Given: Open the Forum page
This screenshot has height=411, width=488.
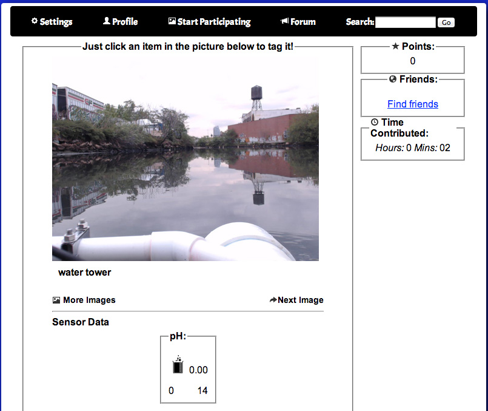Looking at the screenshot, I should click(x=302, y=22).
